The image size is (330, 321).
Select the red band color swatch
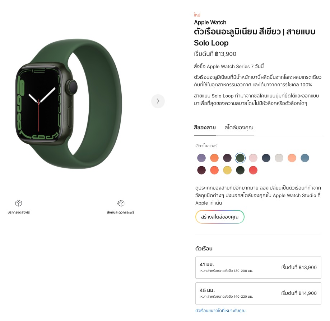click(x=253, y=170)
